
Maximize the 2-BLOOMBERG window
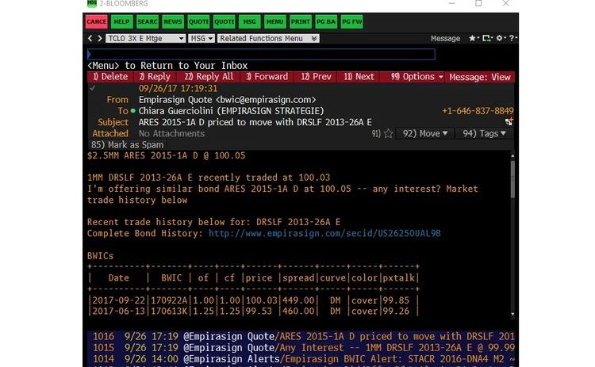478,3
